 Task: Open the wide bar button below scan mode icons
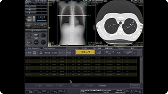36,31
